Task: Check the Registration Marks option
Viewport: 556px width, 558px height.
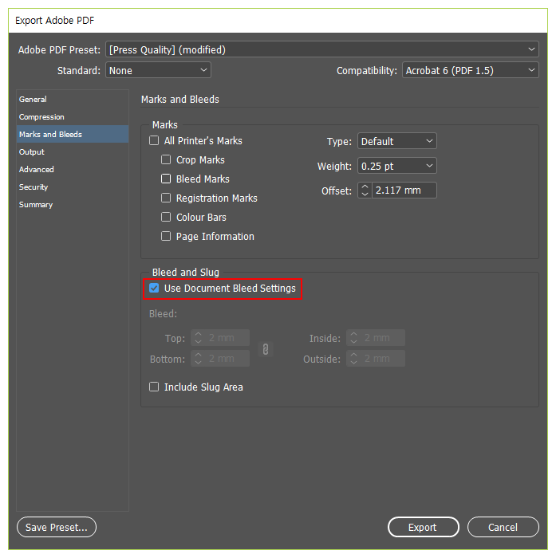Action: (166, 198)
